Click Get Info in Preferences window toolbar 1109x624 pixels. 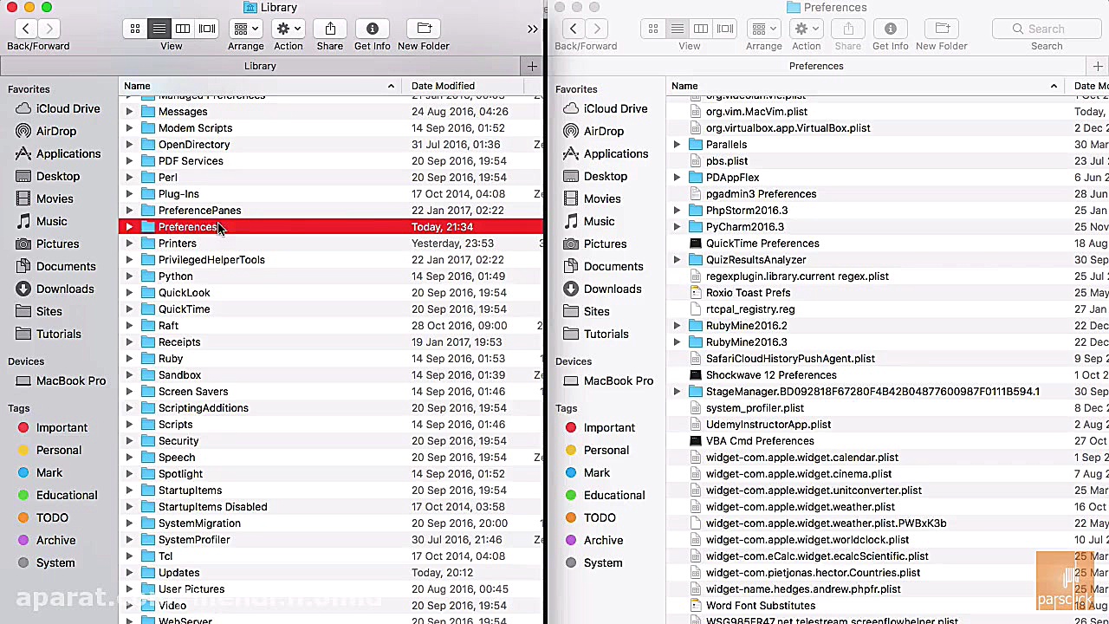tap(891, 29)
